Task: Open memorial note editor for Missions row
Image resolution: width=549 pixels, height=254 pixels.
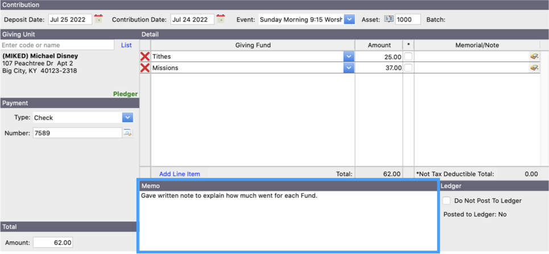Action: [534, 68]
